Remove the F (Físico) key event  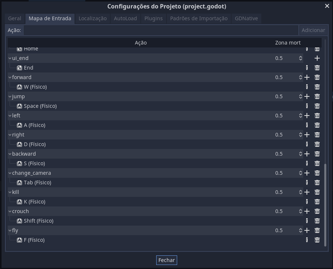pyautogui.click(x=317, y=240)
